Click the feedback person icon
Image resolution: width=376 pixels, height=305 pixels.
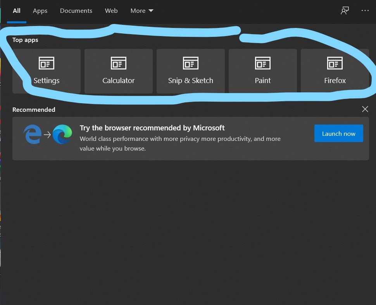(345, 10)
